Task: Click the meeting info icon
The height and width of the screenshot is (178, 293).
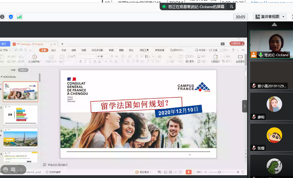Action: 2,17
